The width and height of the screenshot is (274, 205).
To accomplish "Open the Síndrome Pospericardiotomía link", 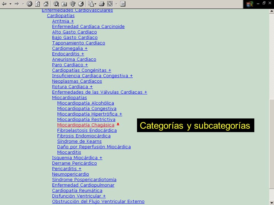I will 84,180.
